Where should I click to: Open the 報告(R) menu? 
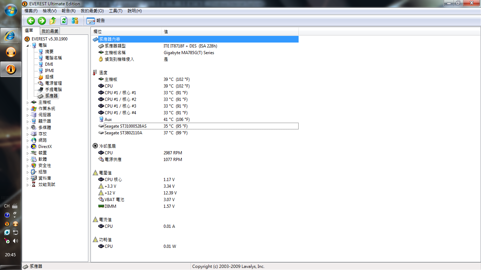[x=69, y=11]
